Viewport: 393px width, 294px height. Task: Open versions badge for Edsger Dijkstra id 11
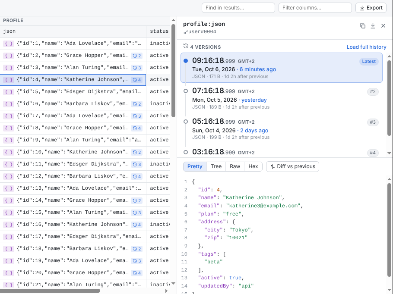[137, 164]
